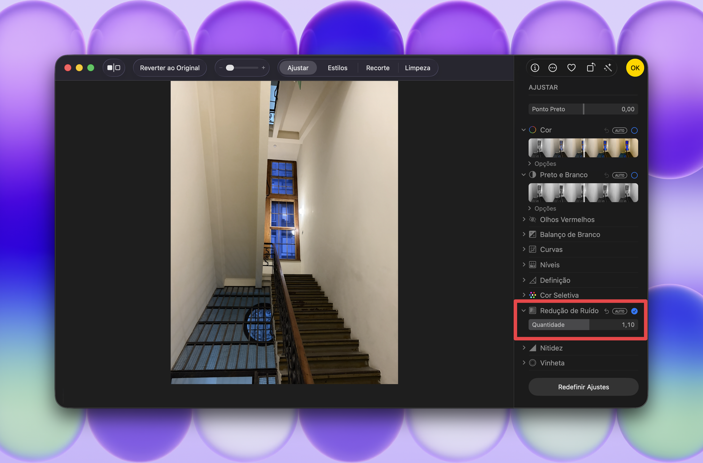Click the Balanço de Branco icon

[532, 234]
